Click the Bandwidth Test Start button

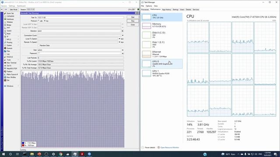[133, 17]
